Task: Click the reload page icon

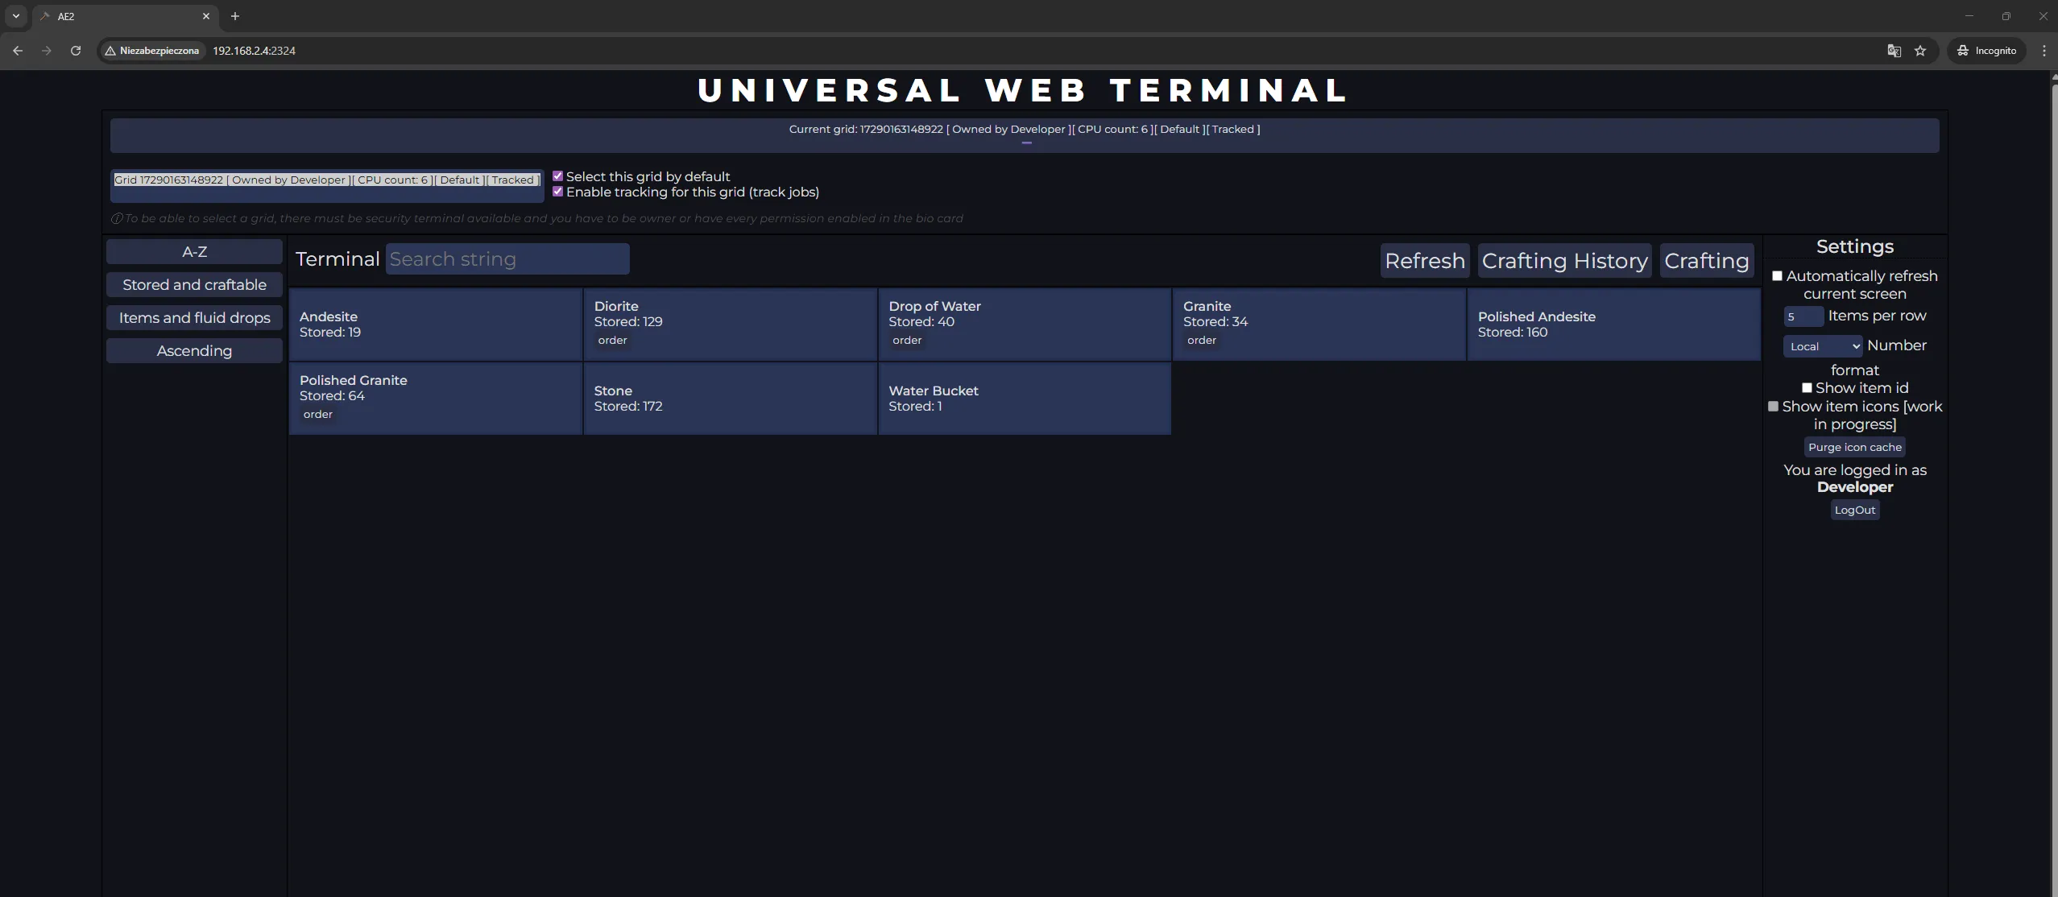Action: 75,50
